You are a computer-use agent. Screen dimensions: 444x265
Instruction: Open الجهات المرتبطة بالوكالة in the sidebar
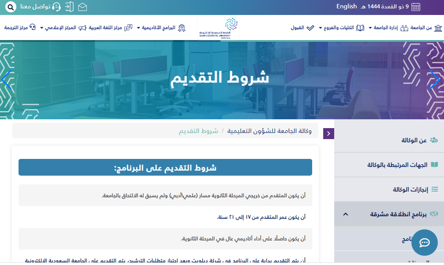click(x=397, y=165)
